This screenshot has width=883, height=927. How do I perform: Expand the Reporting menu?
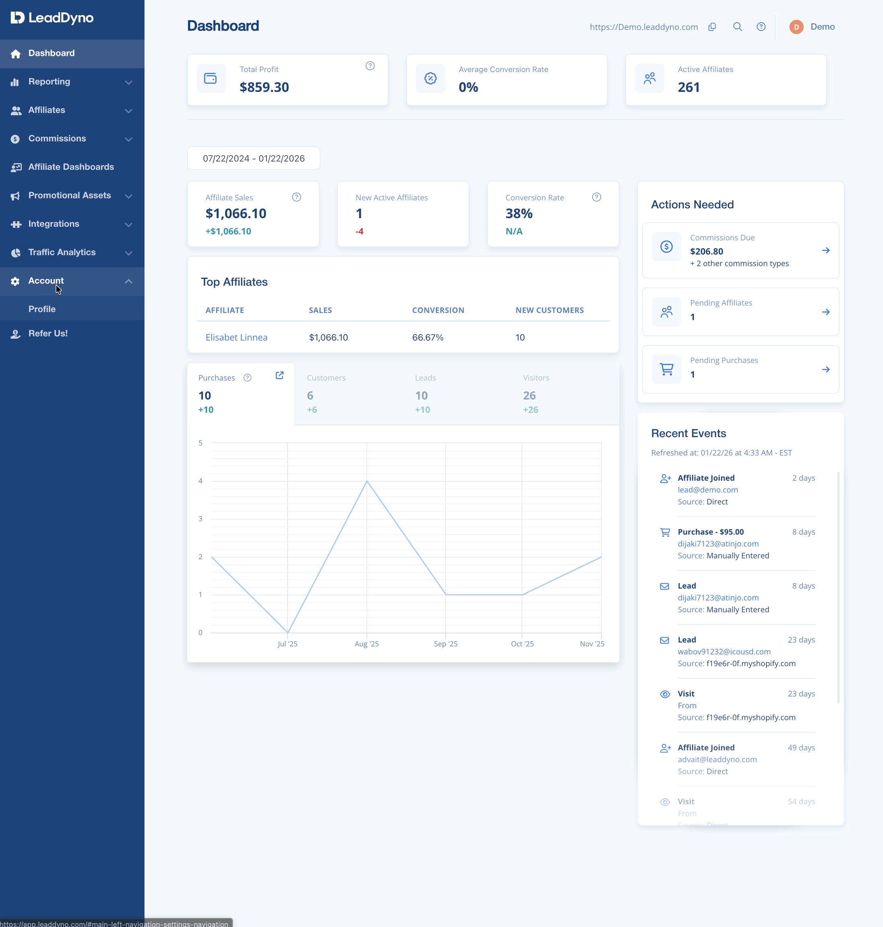[72, 82]
